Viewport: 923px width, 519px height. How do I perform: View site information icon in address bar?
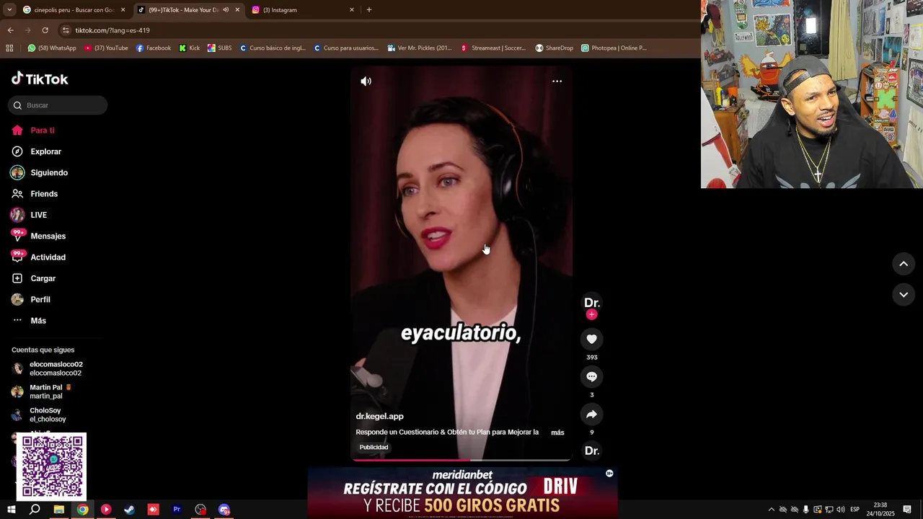[x=66, y=30]
